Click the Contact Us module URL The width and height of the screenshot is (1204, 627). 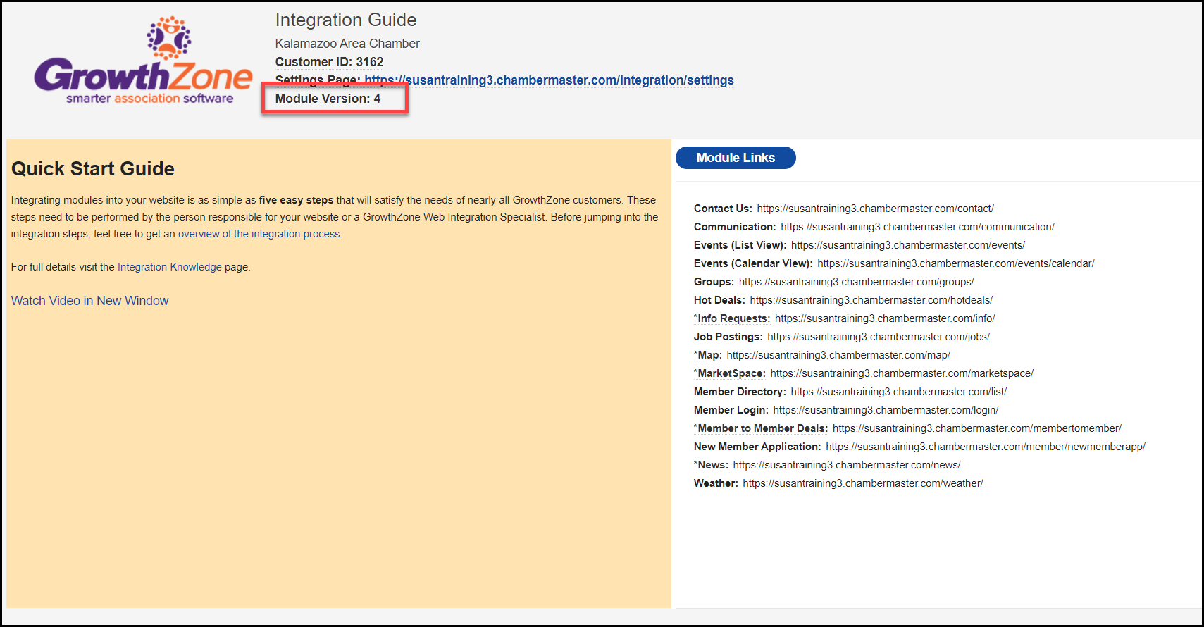pos(875,209)
